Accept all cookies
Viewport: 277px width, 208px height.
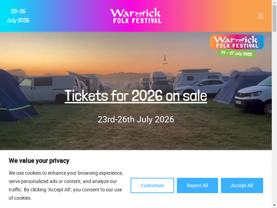tap(242, 185)
